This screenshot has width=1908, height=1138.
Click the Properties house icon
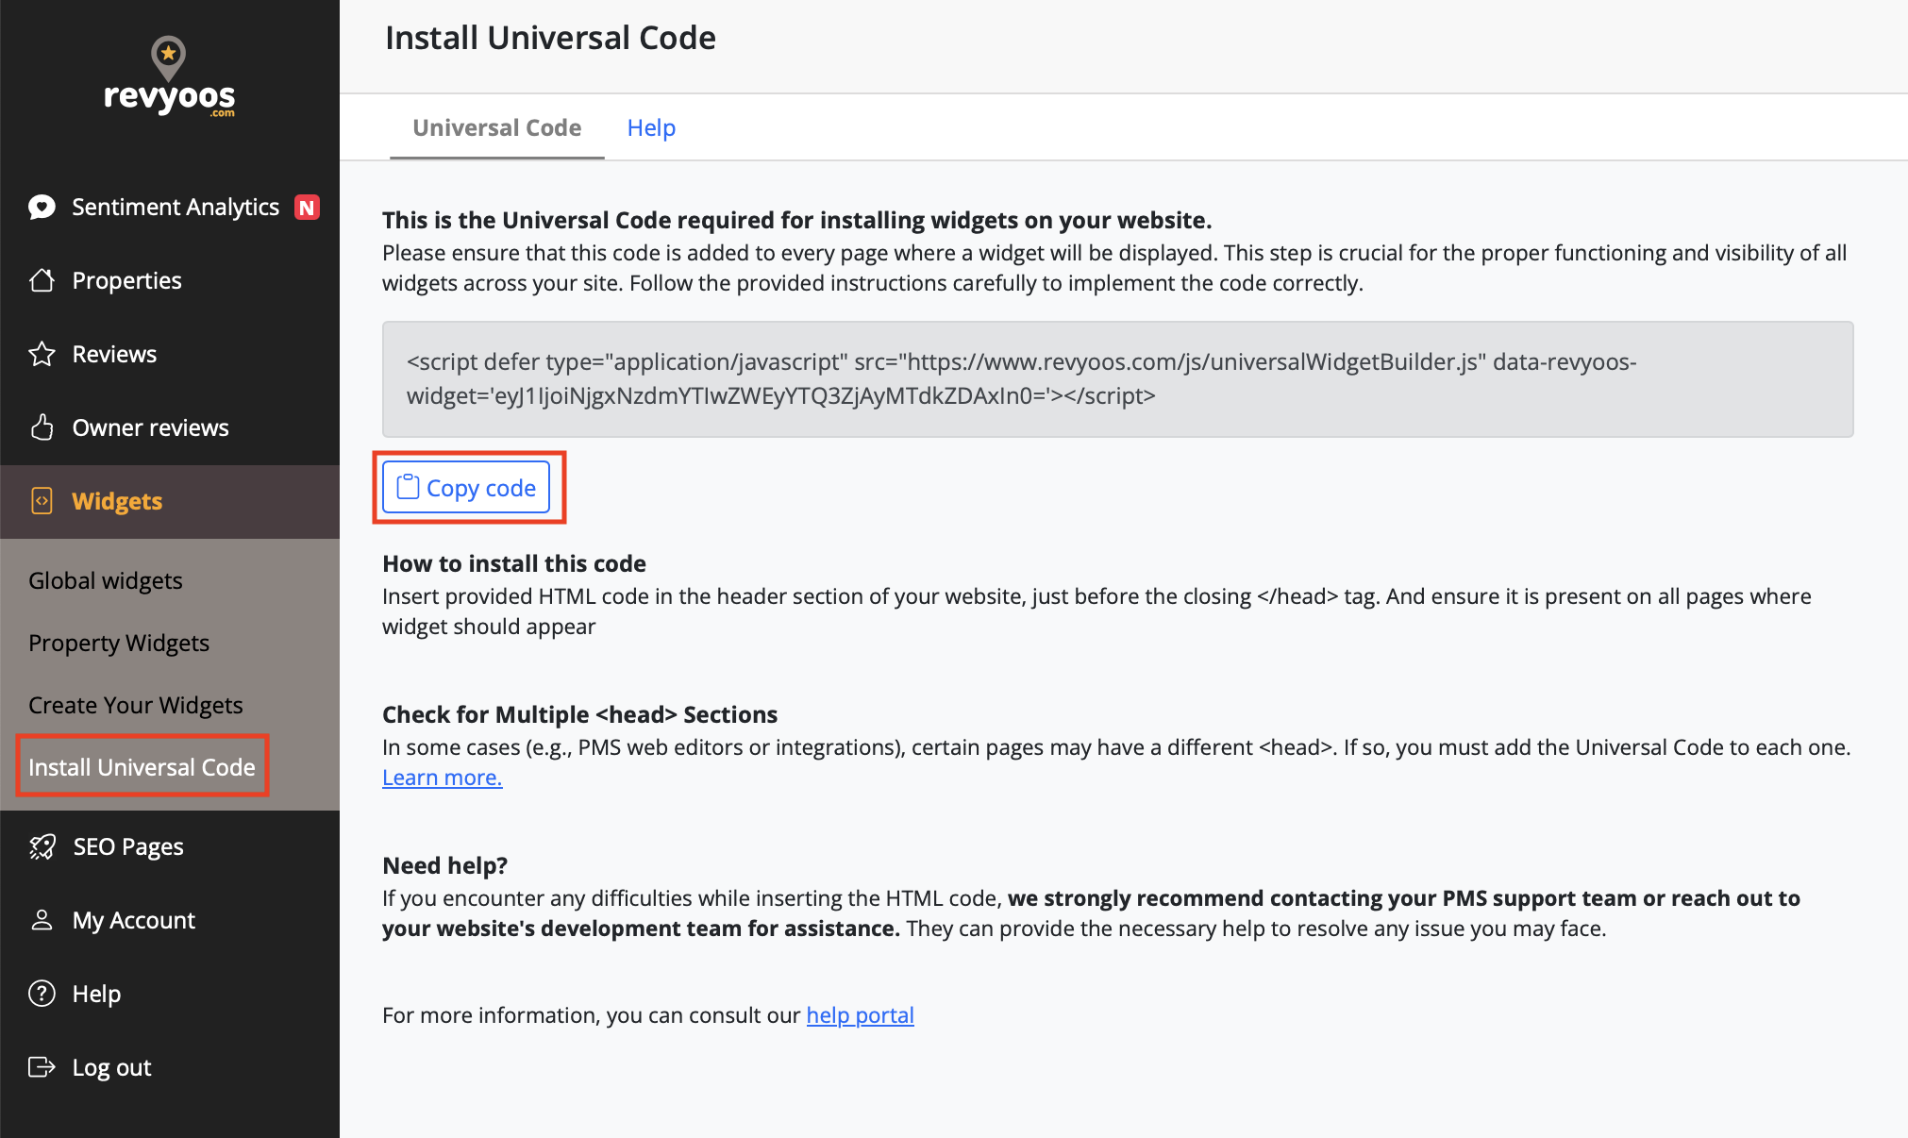[x=42, y=280]
